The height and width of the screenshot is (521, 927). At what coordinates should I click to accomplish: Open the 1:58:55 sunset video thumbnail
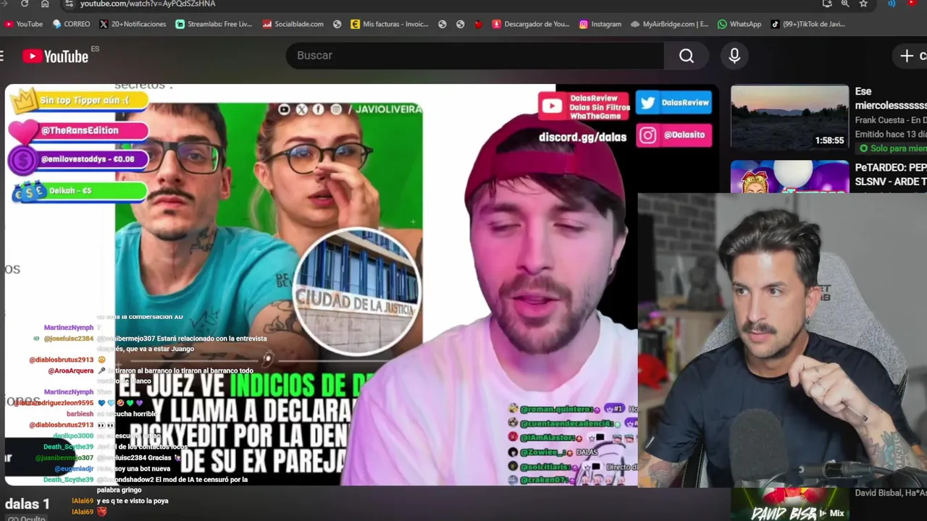click(x=789, y=117)
